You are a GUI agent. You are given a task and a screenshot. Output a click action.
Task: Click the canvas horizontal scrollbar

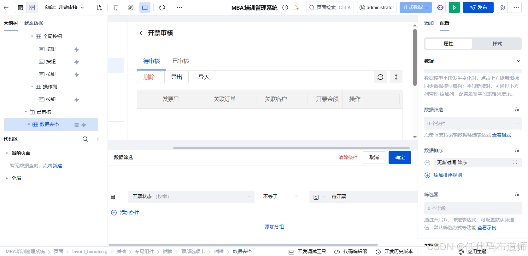pos(291,148)
